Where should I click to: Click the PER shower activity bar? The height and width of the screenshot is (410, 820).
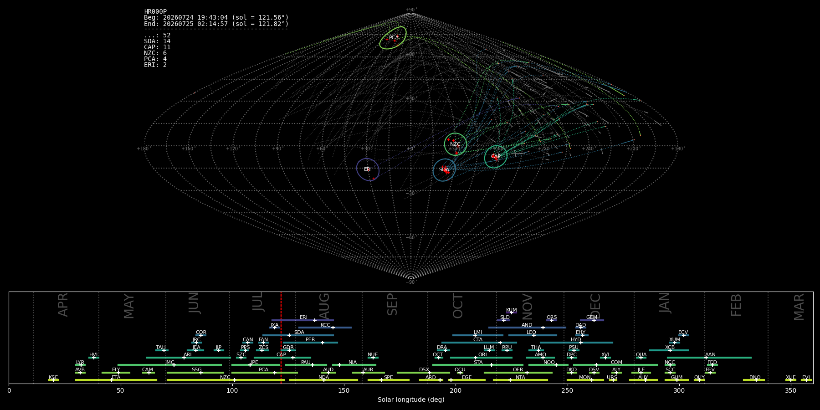pos(310,343)
